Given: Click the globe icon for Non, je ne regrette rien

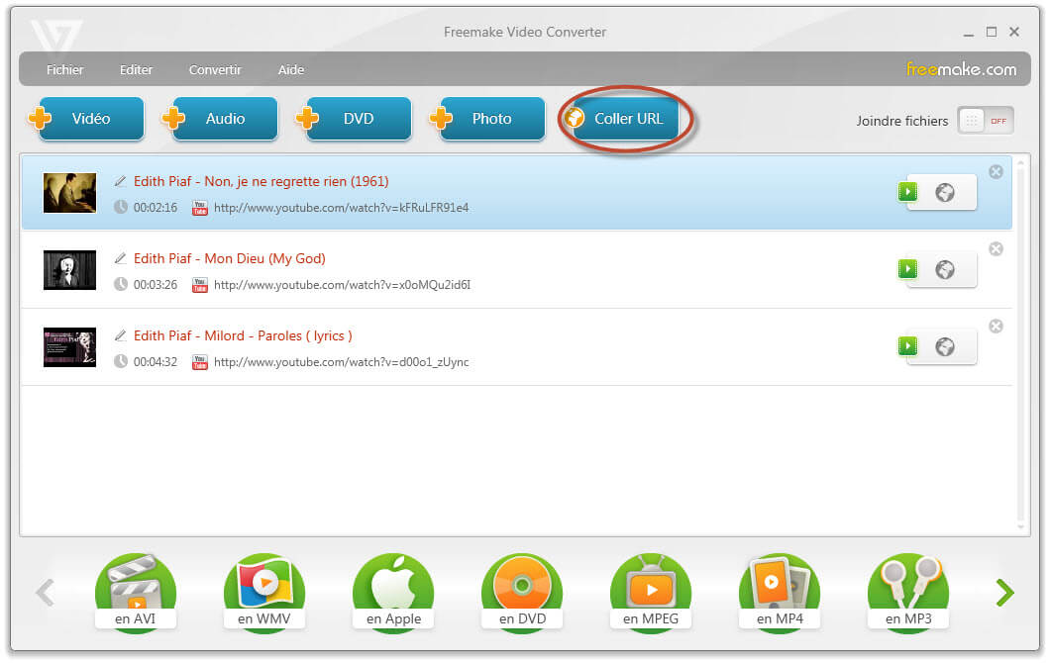Looking at the screenshot, I should 945,193.
